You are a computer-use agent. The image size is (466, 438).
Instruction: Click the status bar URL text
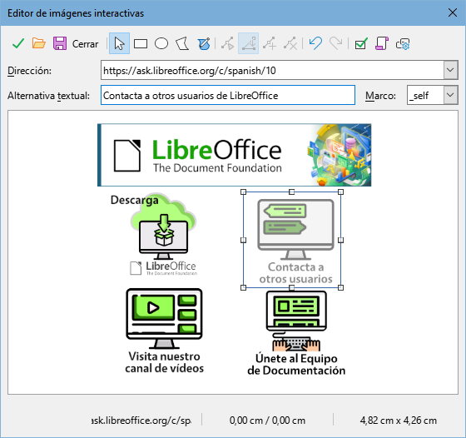[141, 421]
